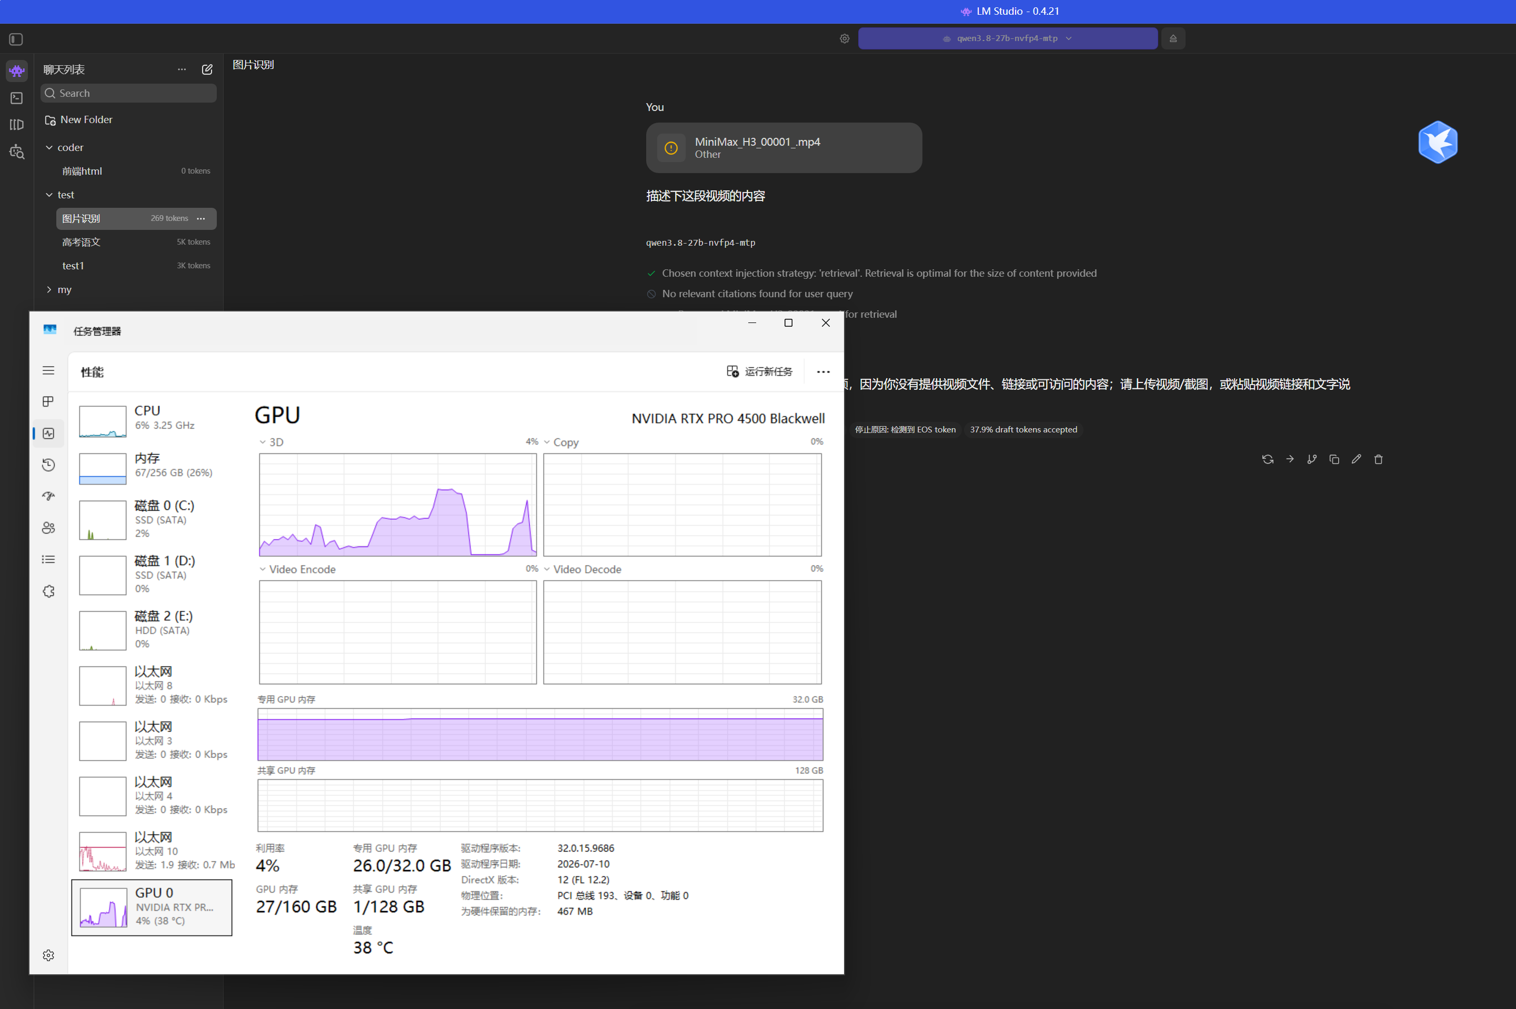This screenshot has height=1009, width=1516.
Task: Open the Developer terminal icon in LM Studio
Action: (17, 98)
